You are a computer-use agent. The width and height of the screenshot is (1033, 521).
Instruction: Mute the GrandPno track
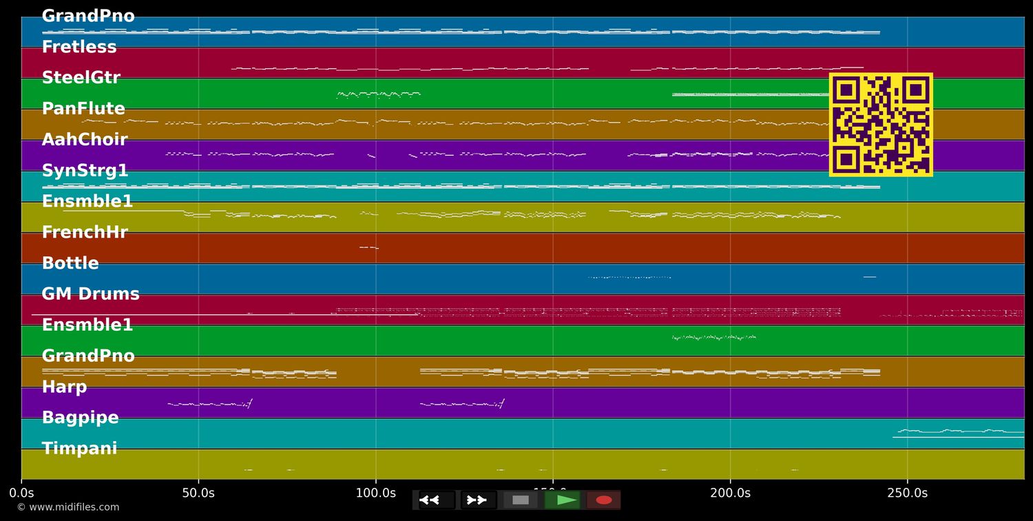[88, 15]
